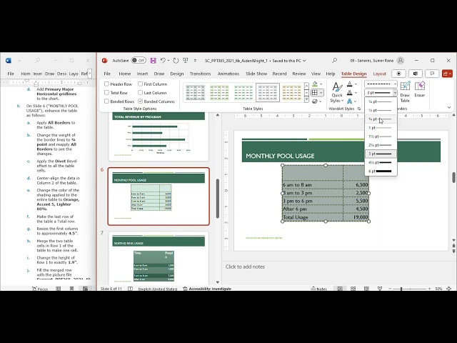
Task: Start Slide Show from status bar
Action: coord(380,289)
